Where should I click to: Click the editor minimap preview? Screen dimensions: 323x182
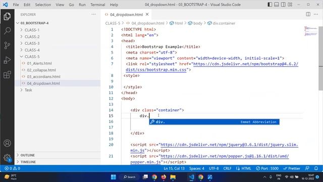(311, 31)
